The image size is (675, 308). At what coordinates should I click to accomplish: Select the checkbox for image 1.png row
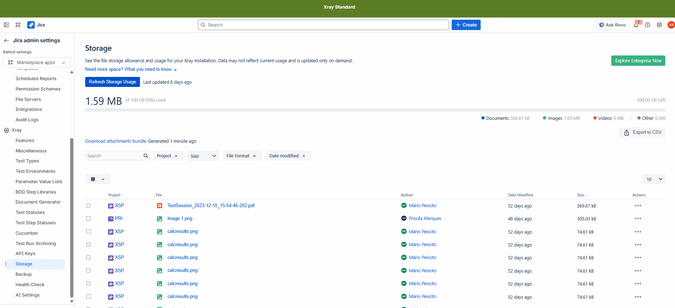88,219
